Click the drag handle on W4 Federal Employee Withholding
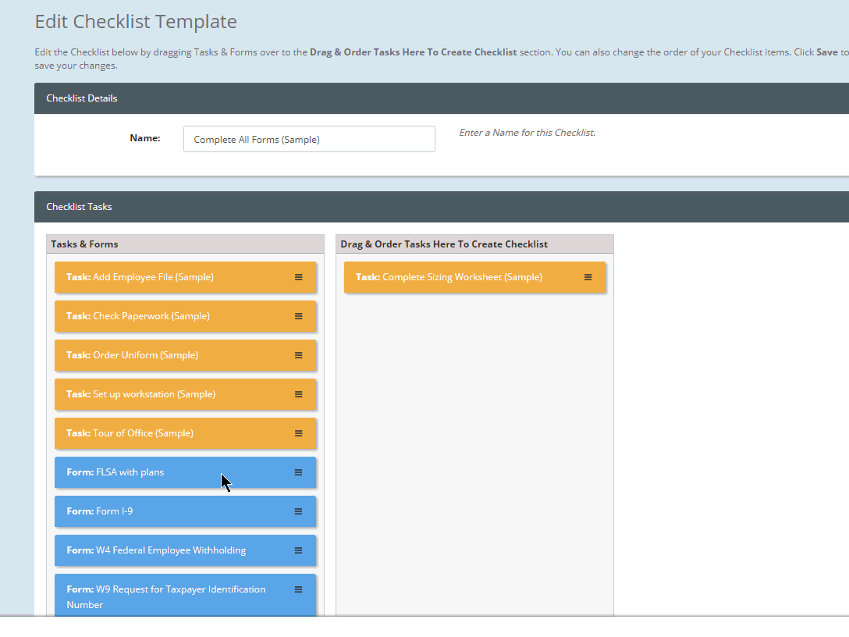 [298, 550]
